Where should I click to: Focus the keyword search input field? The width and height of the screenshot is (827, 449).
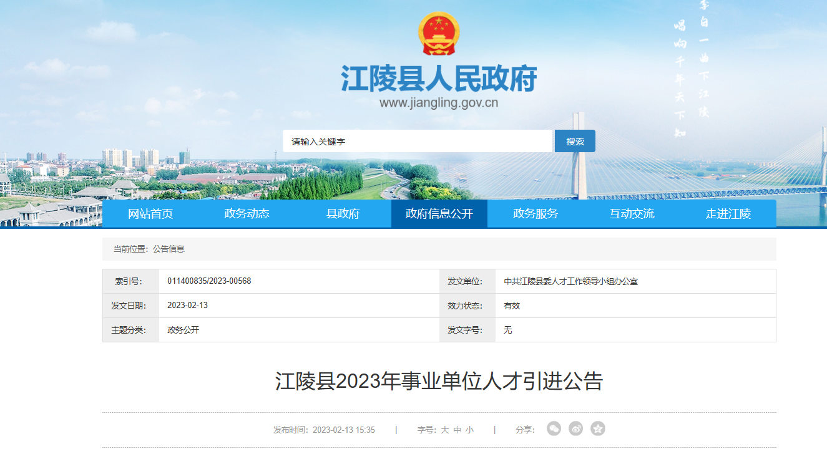[x=418, y=141]
